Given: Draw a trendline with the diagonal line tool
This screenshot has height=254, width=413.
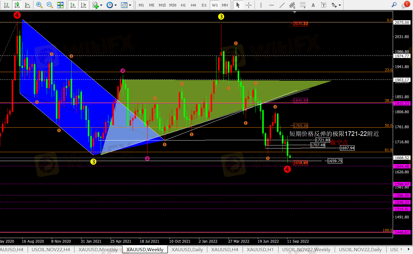Looking at the screenshot, I should pos(282,5).
